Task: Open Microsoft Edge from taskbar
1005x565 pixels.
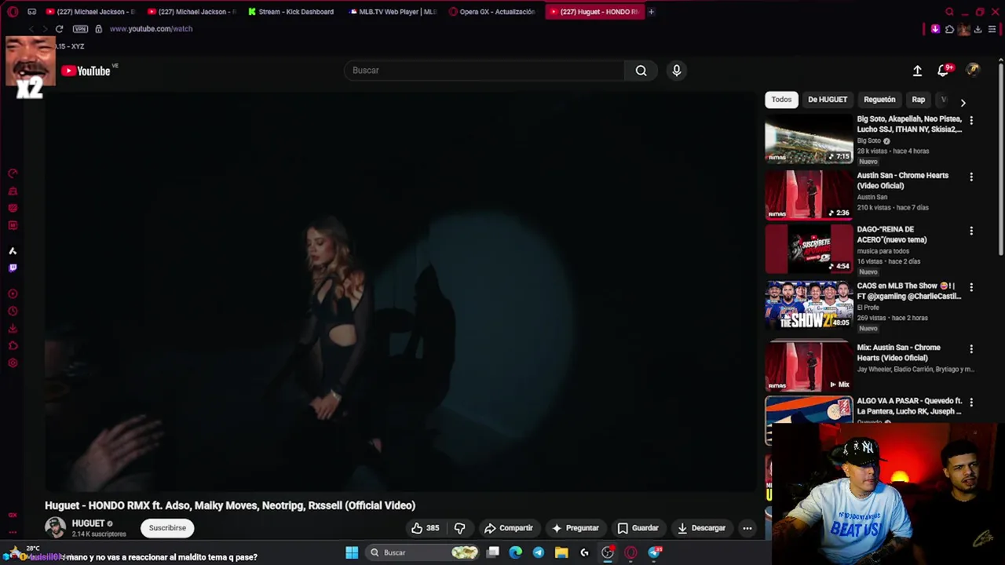Action: click(516, 552)
